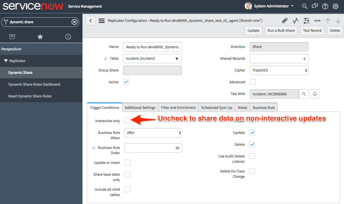Click Run a Bulk Share button
Image resolution: width=344 pixels, height=204 pixels.
[281, 31]
